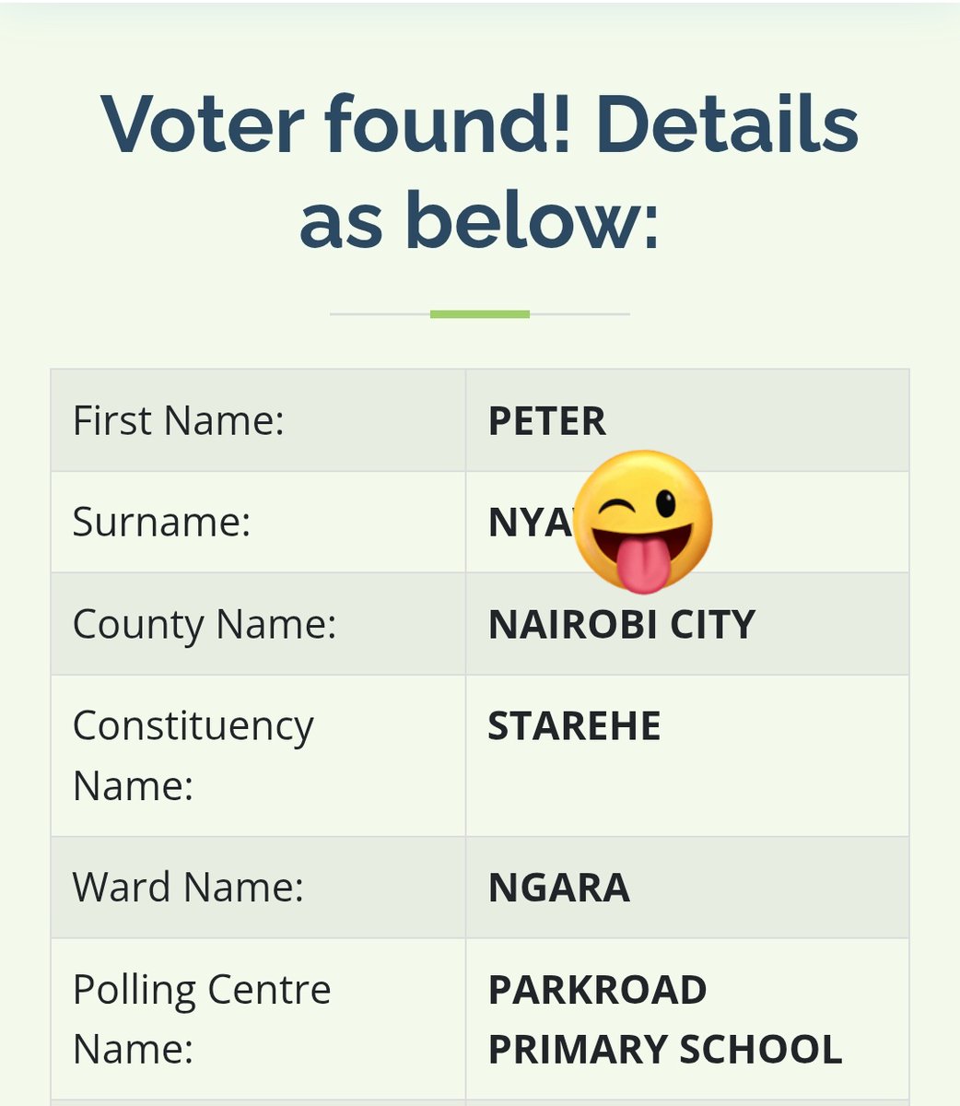Viewport: 960px width, 1106px height.
Task: Click the 'Voter found! Details' heading
Action: [x=480, y=124]
